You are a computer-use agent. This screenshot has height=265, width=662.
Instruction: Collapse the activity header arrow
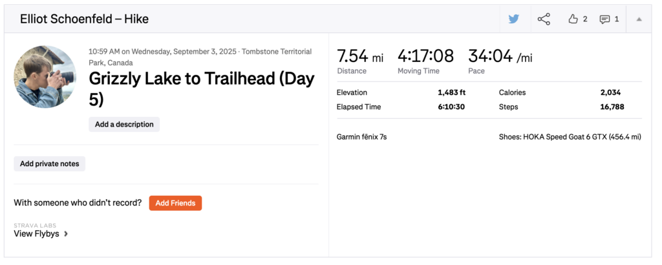click(x=639, y=19)
